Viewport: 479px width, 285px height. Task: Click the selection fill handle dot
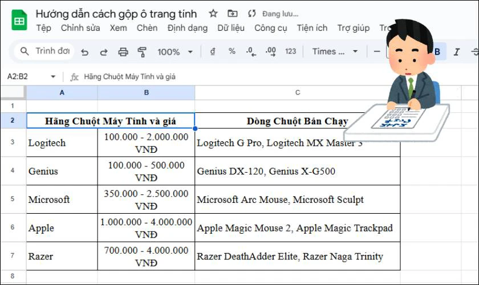click(x=195, y=129)
